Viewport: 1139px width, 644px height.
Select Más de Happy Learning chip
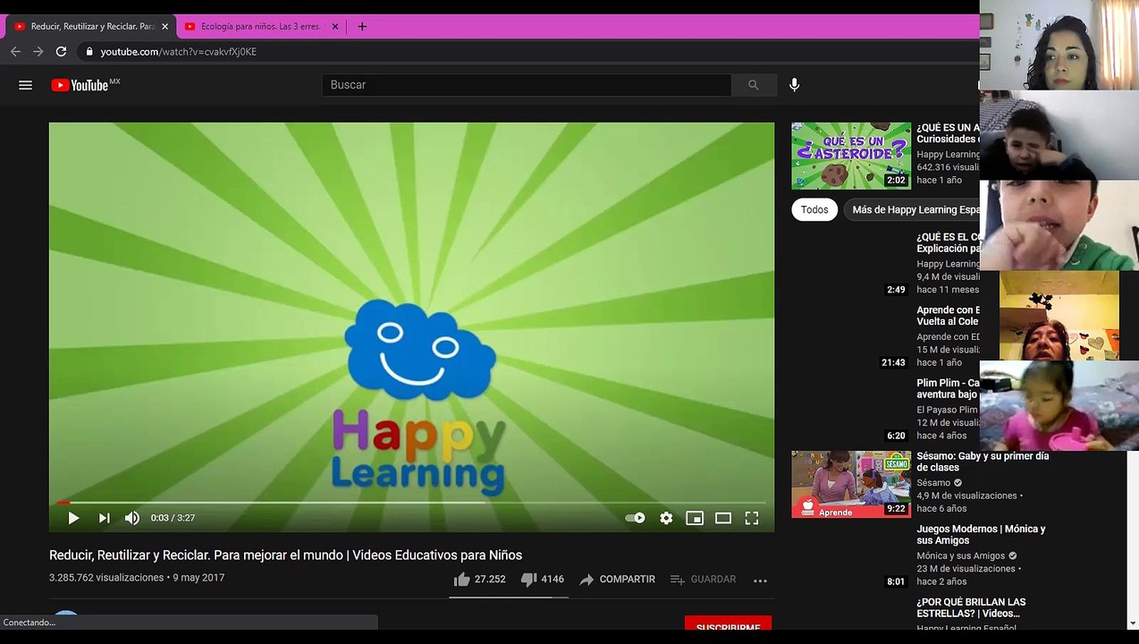[x=912, y=209]
